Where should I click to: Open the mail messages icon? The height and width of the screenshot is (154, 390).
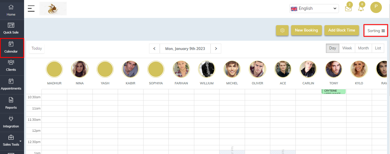click(348, 8)
